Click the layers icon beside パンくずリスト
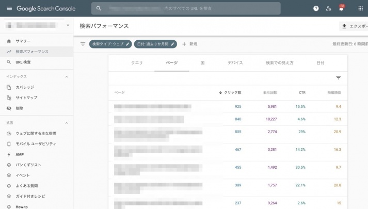Viewport: 368px width, 209px height. (x=9, y=165)
